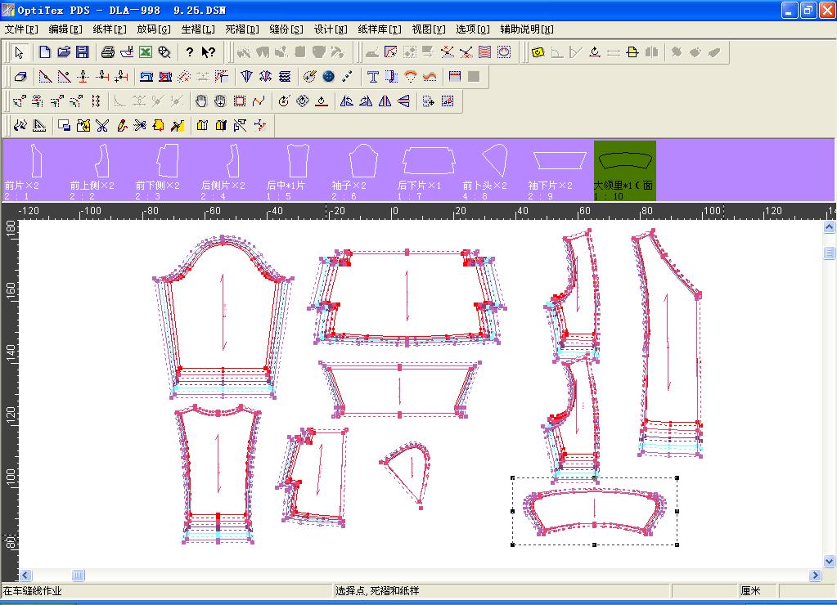Open the 纸样[P] menu

110,29
